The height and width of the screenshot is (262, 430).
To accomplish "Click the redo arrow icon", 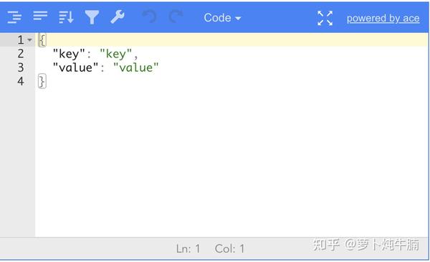I will [x=176, y=17].
